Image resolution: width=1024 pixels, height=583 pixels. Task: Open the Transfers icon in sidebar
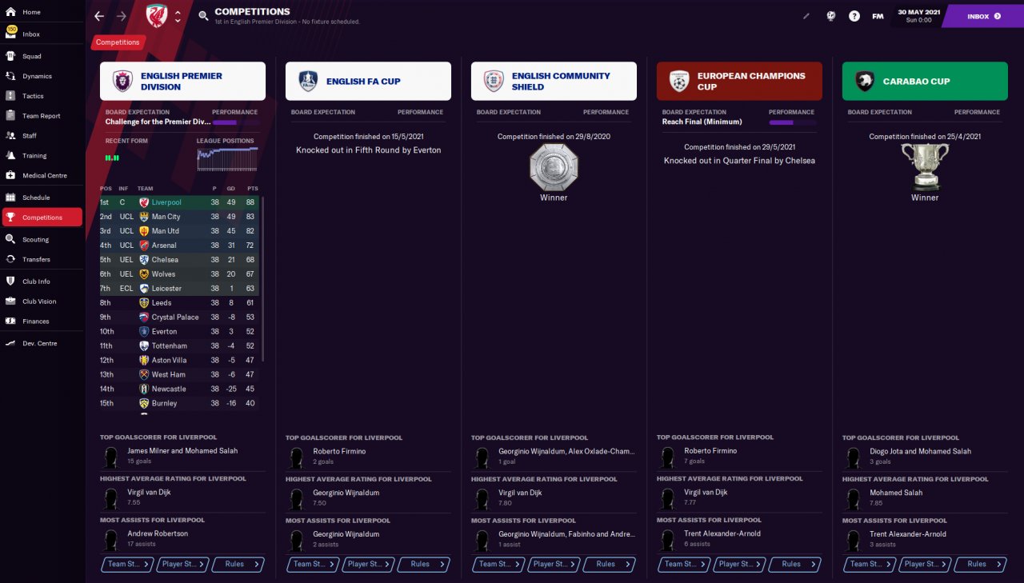(x=10, y=260)
